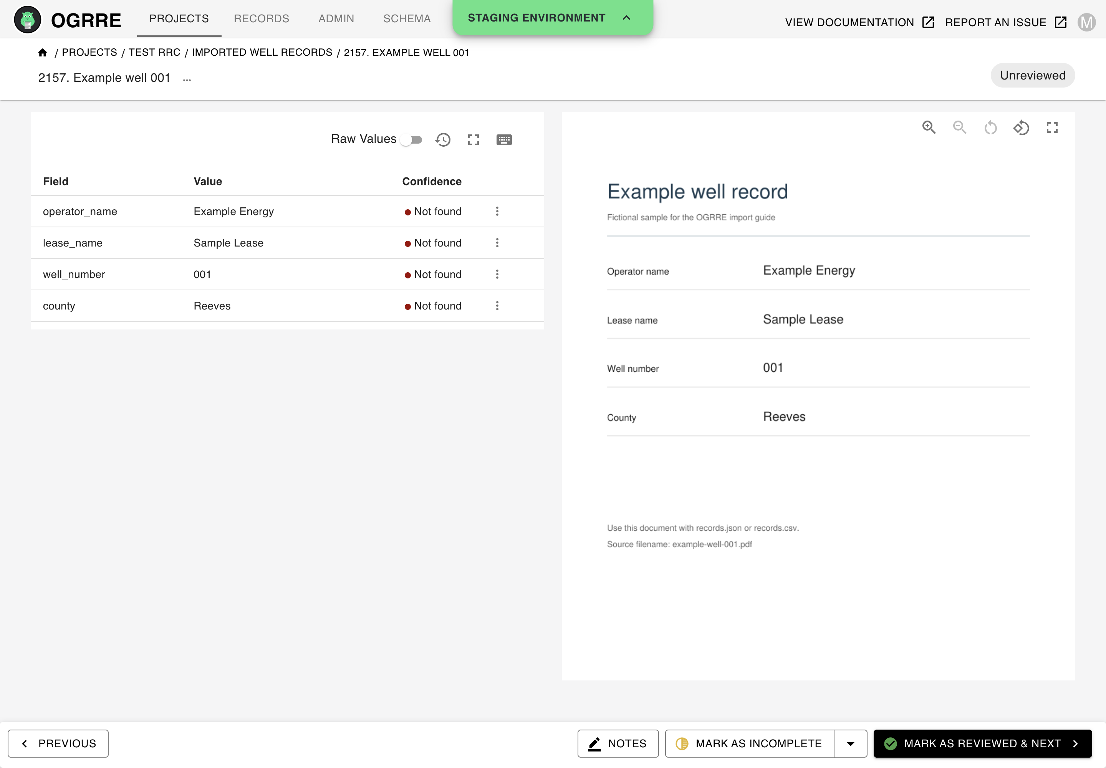The width and height of the screenshot is (1106, 768).
Task: Switch to the Records tab
Action: (x=262, y=19)
